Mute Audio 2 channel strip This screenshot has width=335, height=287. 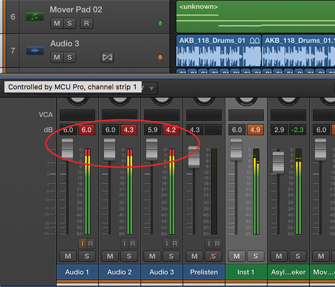(x=110, y=256)
